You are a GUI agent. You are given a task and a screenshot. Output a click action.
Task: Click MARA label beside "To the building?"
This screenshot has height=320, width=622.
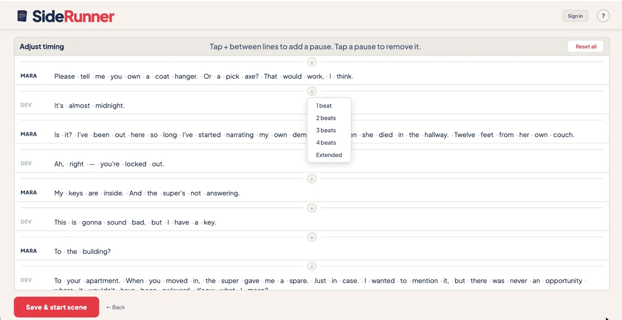coord(29,251)
